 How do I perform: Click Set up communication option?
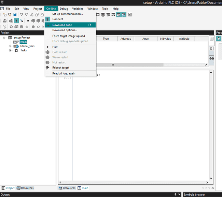tap(67, 14)
